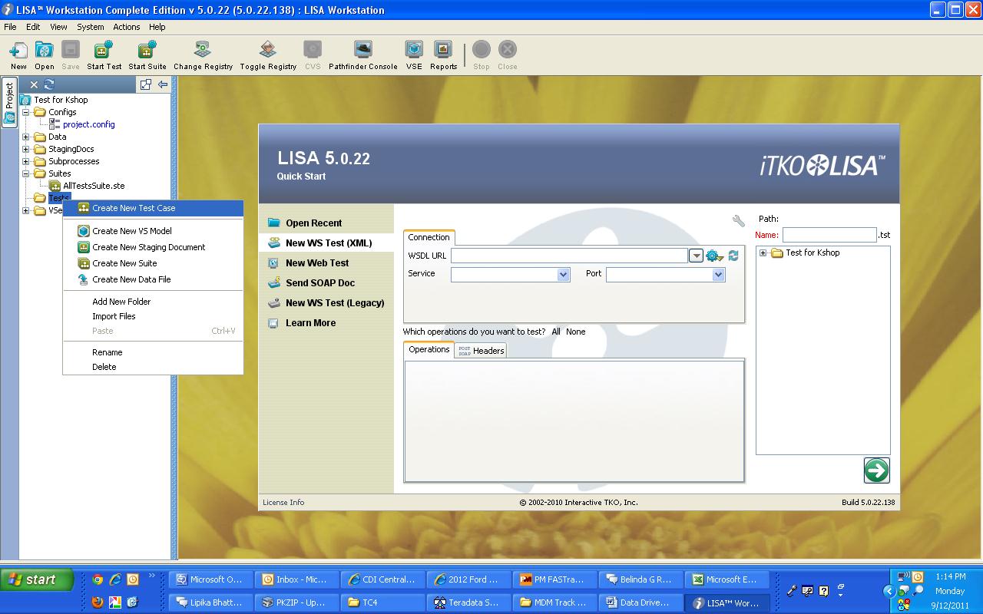Open the Port dropdown
The height and width of the screenshot is (614, 983).
[x=718, y=274]
